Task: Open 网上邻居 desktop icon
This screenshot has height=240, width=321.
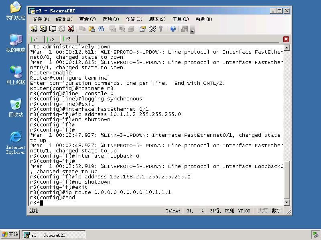Action: [x=16, y=75]
